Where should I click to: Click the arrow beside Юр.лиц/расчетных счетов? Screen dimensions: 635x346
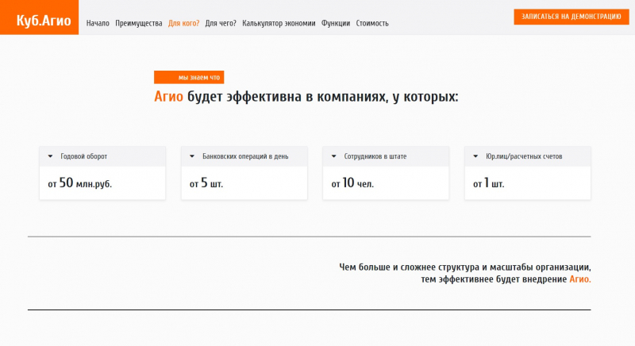pos(475,156)
